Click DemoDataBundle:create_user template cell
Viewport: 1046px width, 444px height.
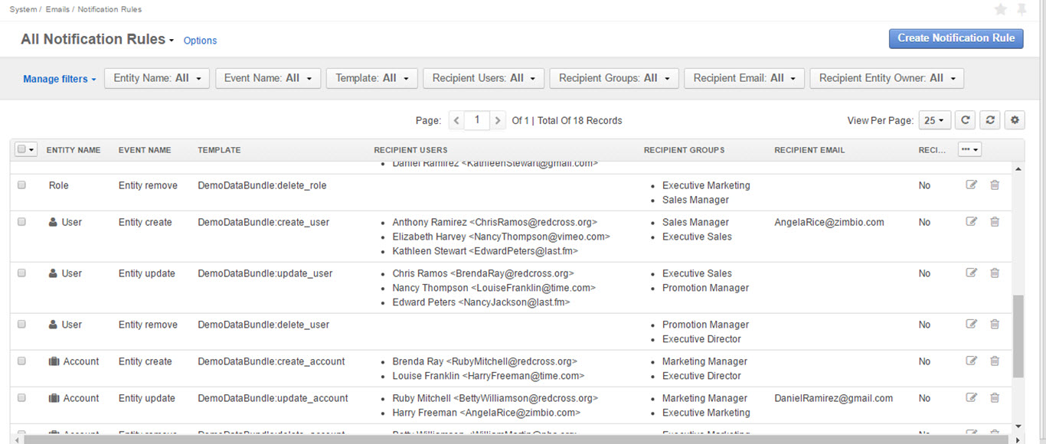pos(263,222)
